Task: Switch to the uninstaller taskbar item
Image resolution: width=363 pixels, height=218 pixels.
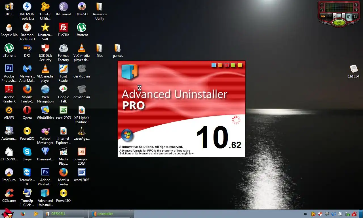Action: tap(111, 214)
